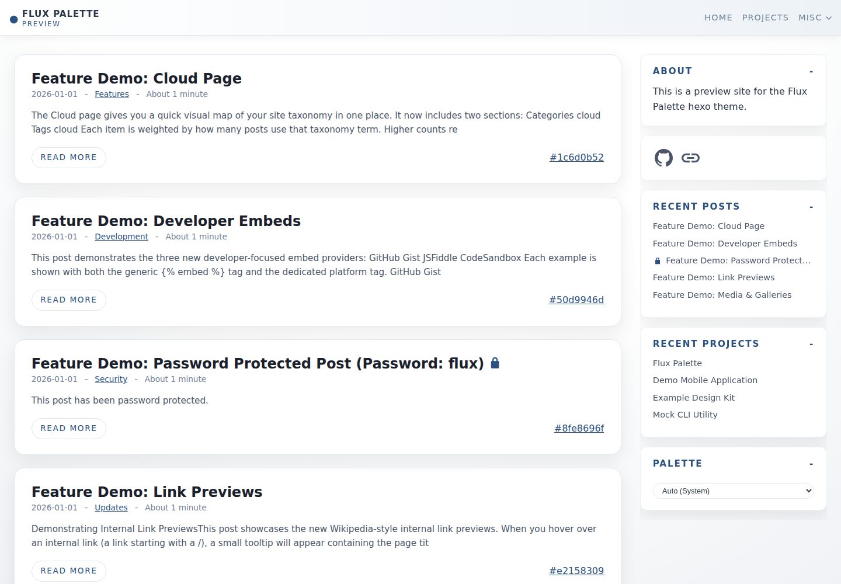This screenshot has width=841, height=584.
Task: Collapse the Recent Posts widget
Action: 811,207
